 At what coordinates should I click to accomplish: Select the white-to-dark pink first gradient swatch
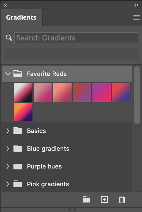23,93
